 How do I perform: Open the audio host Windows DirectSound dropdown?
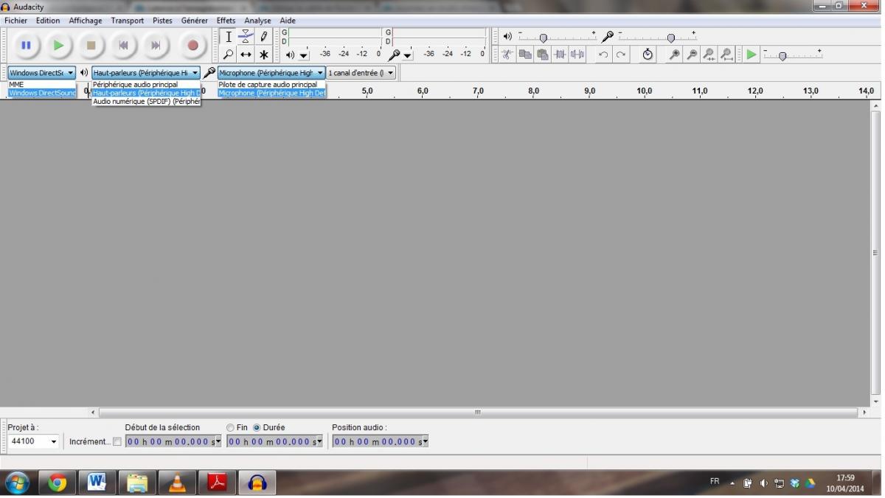(42, 73)
